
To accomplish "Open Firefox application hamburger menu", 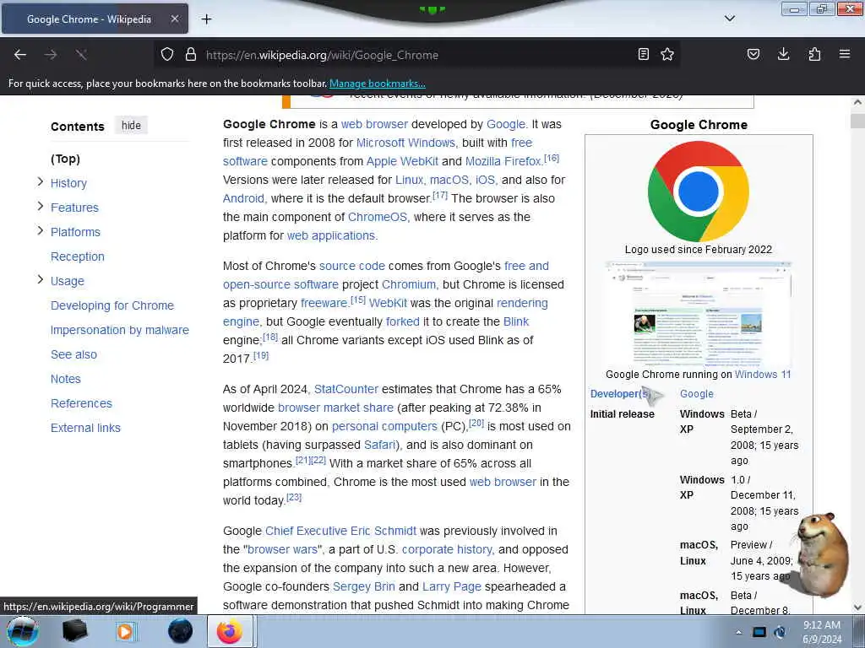I will tap(845, 54).
